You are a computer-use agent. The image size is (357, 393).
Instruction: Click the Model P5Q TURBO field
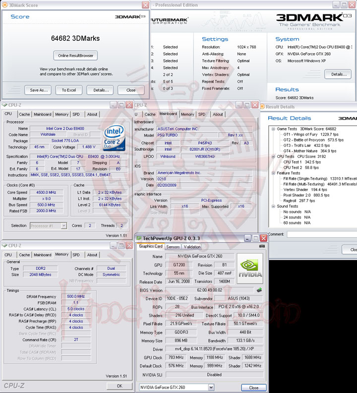point(187,135)
